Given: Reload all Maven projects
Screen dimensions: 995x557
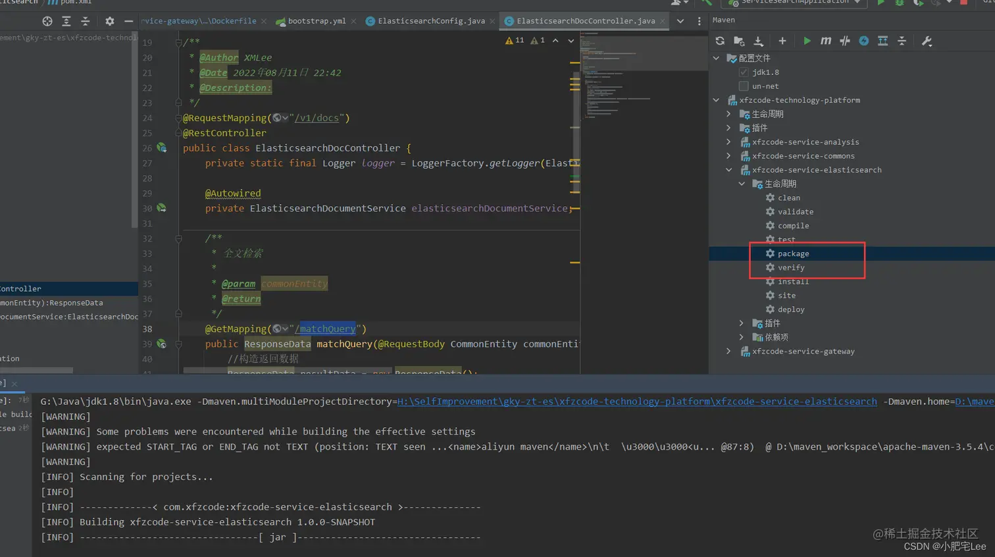Looking at the screenshot, I should (720, 41).
